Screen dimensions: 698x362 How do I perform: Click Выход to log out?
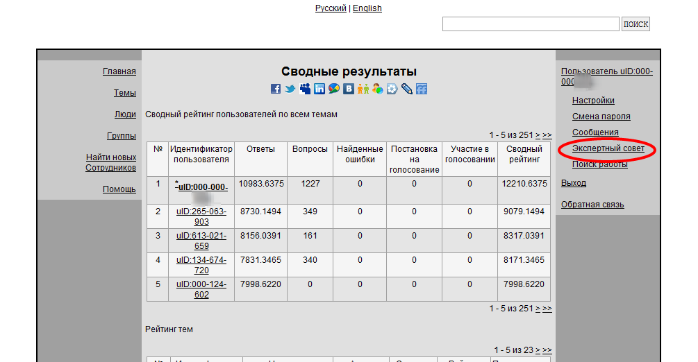573,183
